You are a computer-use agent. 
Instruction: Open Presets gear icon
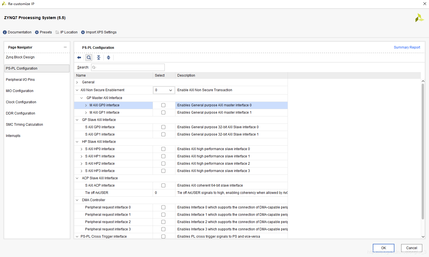[37, 32]
